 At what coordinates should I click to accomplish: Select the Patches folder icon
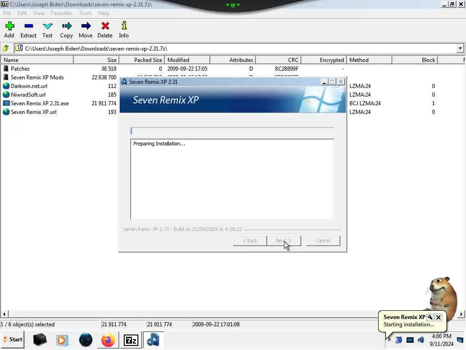pyautogui.click(x=6, y=68)
